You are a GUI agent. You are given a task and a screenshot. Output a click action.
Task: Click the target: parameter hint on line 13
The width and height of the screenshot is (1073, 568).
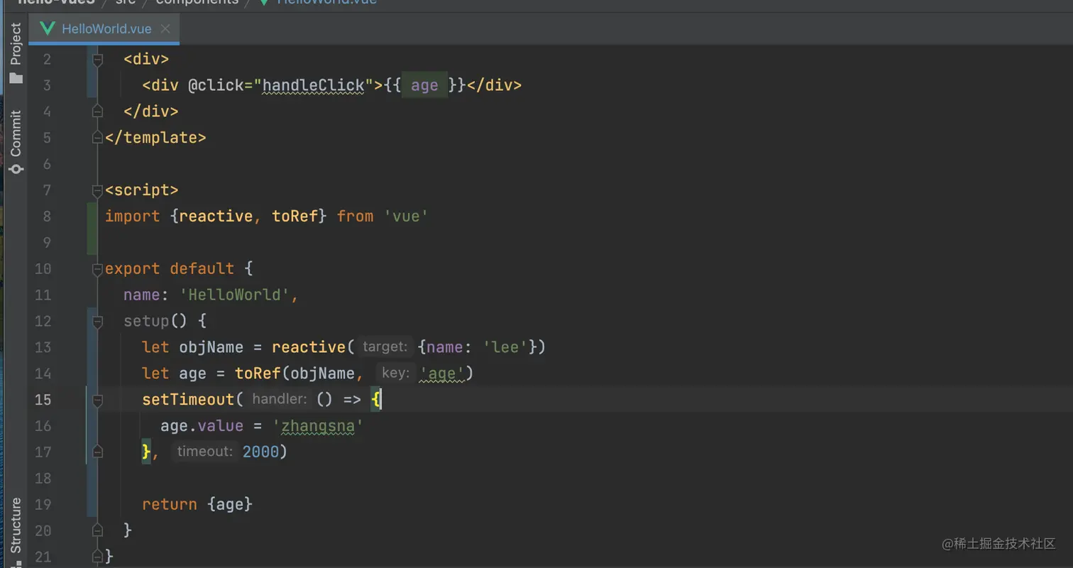(385, 347)
